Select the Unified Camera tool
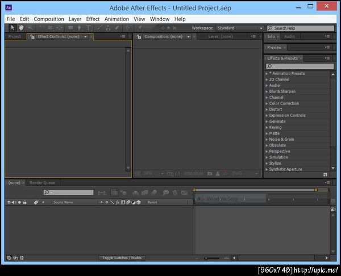The height and width of the screenshot is (276, 341). [50, 28]
